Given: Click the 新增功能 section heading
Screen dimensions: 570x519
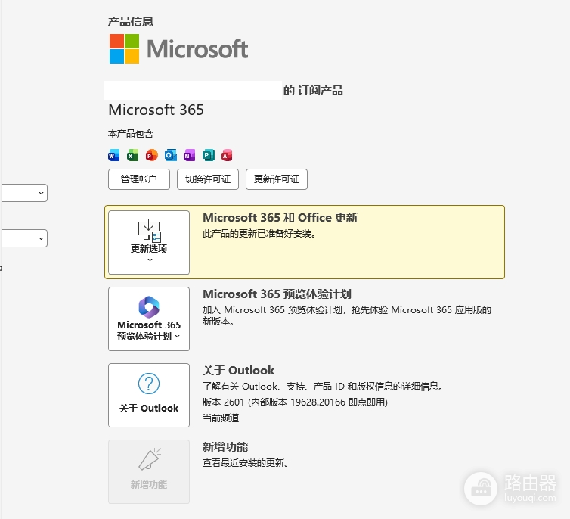Looking at the screenshot, I should [225, 446].
